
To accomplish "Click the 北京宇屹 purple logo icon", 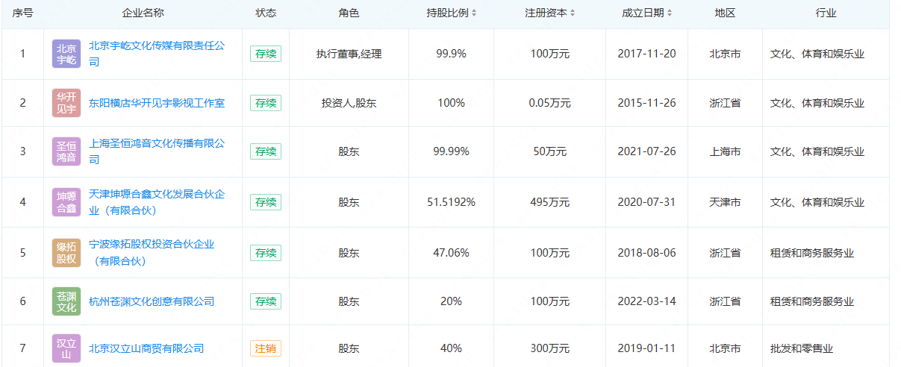I will click(66, 54).
